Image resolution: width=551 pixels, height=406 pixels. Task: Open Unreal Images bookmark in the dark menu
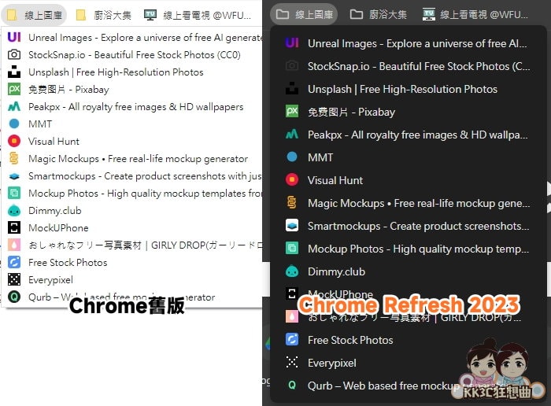409,42
